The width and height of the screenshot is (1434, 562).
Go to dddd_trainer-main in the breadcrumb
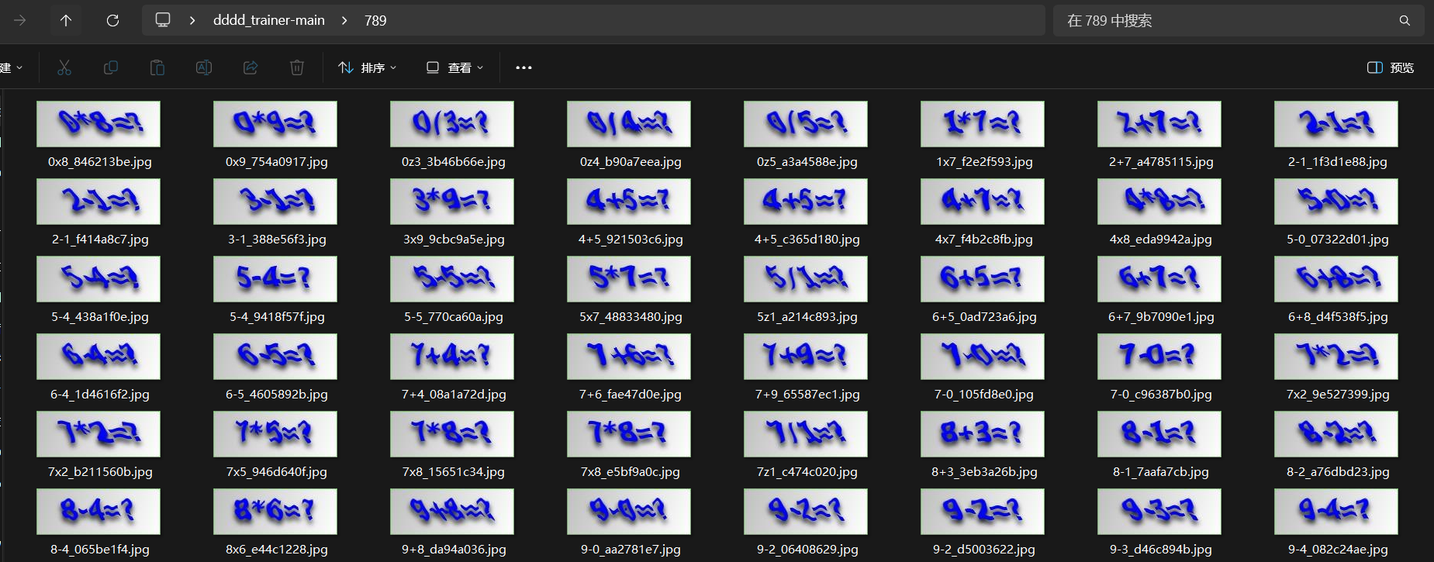(269, 20)
